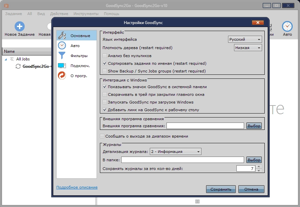Switch to the О прогр. settings tab
Screen dimensions: 300x207
point(77,75)
